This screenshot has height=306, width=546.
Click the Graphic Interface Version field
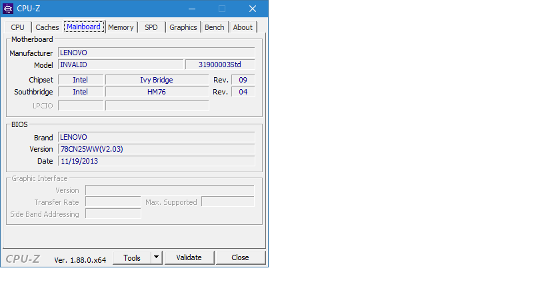(x=170, y=190)
